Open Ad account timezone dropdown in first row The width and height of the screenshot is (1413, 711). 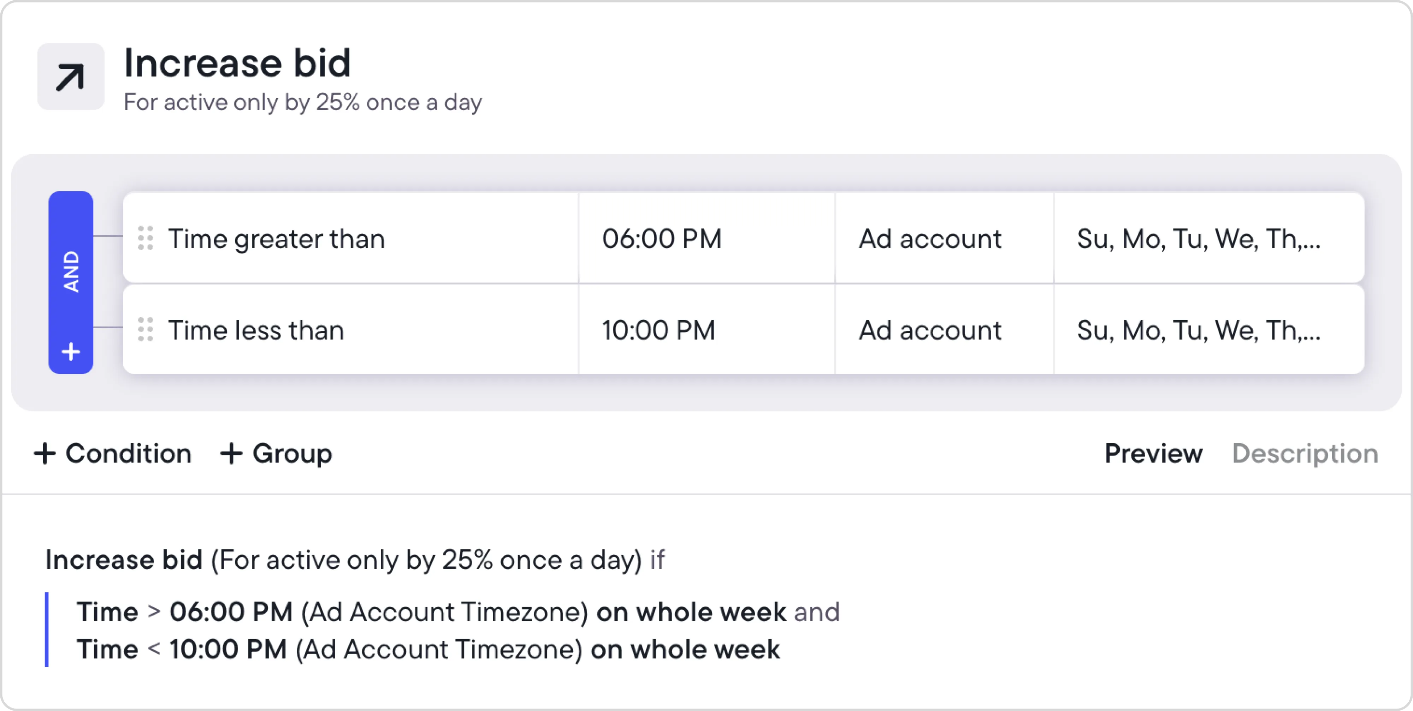tap(930, 239)
